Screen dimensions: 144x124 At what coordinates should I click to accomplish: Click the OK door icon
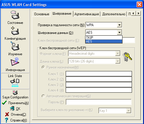pyautogui.click(x=12, y=108)
